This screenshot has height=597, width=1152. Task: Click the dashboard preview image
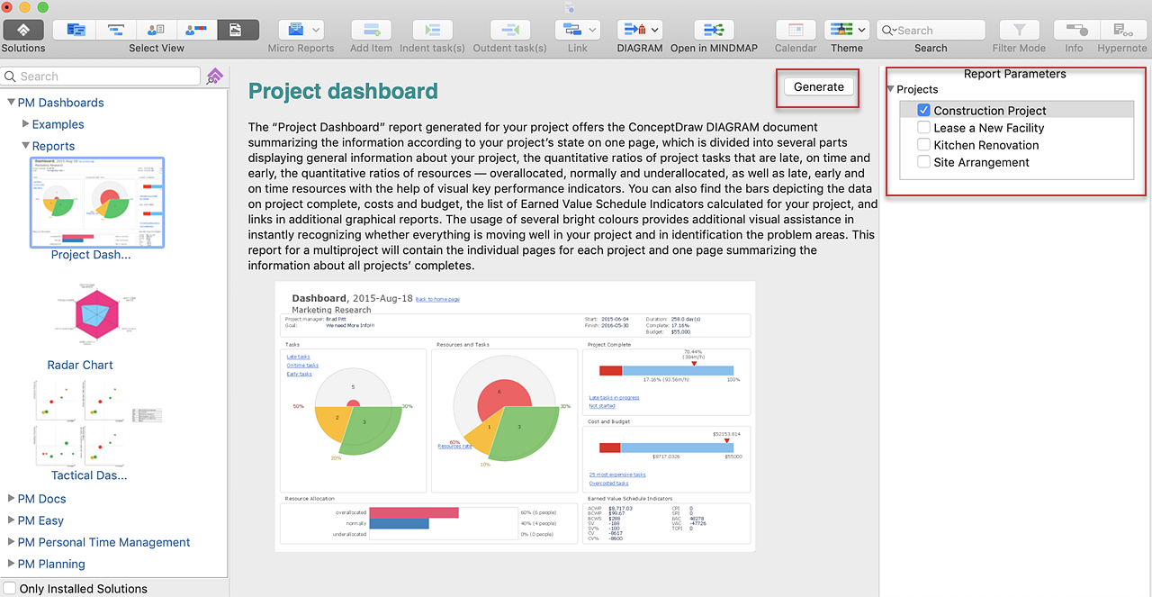point(515,416)
